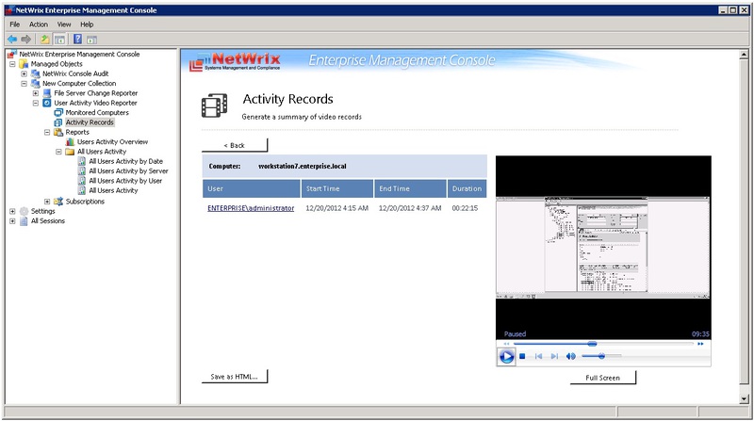Open the File menu
The width and height of the screenshot is (754, 421).
15,24
